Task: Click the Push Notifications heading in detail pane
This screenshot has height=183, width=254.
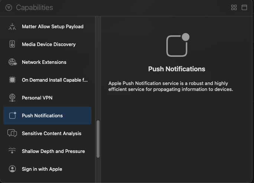Action: point(176,69)
